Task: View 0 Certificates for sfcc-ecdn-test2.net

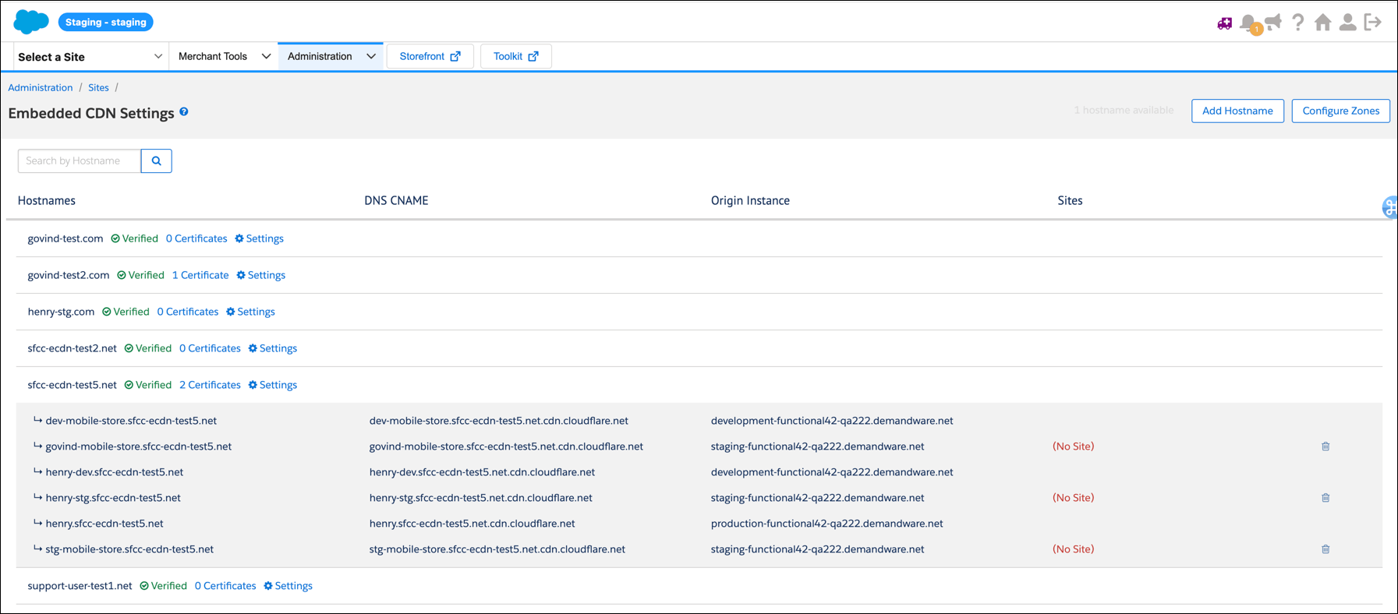Action: [x=210, y=348]
